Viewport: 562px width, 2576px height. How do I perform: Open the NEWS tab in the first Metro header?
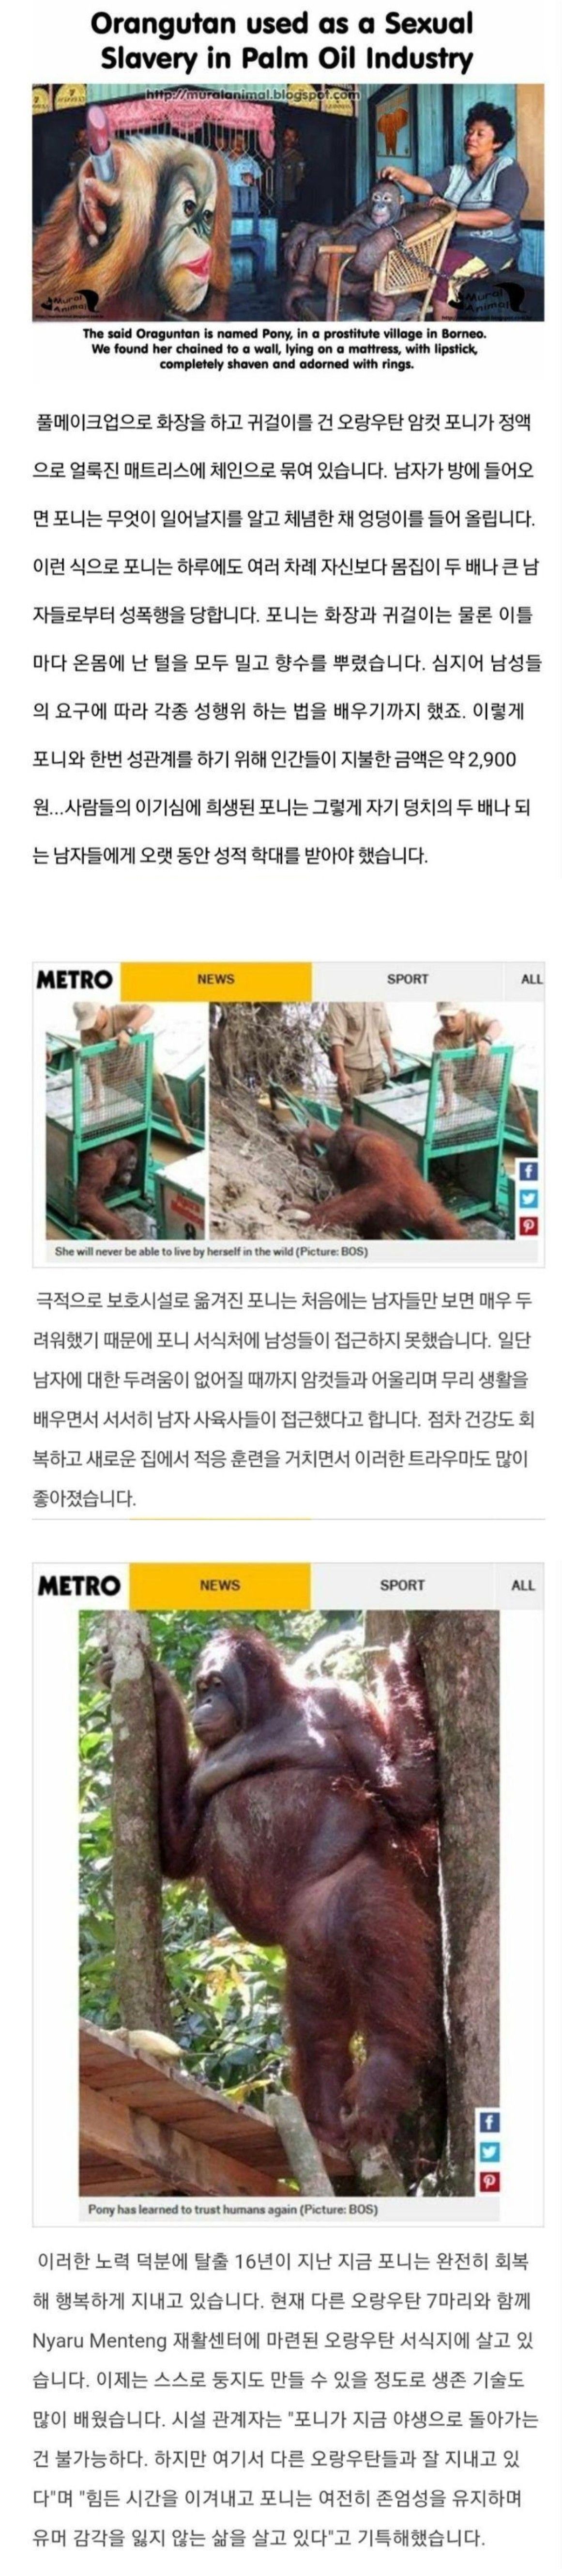pos(215,979)
